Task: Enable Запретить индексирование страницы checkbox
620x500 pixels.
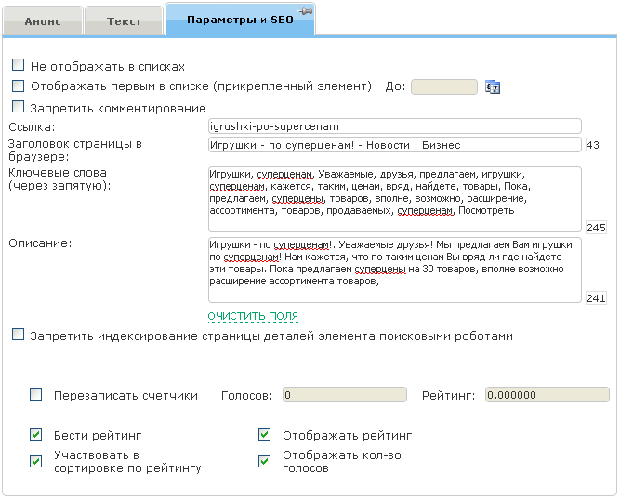Action: pyautogui.click(x=19, y=336)
